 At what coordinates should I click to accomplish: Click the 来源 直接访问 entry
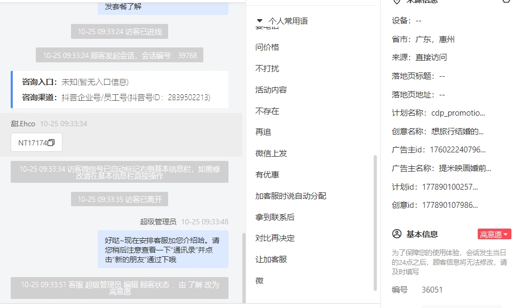pos(420,58)
